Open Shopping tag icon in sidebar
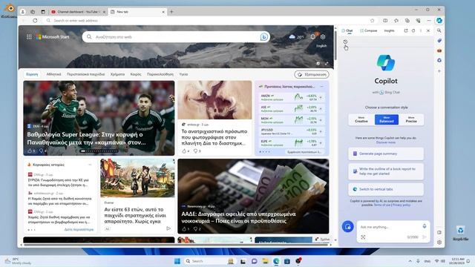This screenshot has height=267, width=475. (439, 41)
